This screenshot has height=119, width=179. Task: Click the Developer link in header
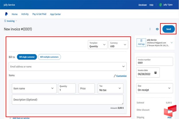[143, 5]
